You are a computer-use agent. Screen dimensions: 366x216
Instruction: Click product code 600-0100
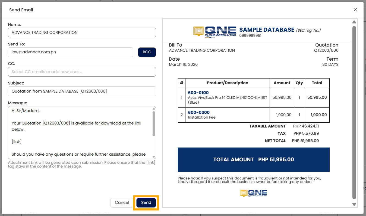click(198, 93)
